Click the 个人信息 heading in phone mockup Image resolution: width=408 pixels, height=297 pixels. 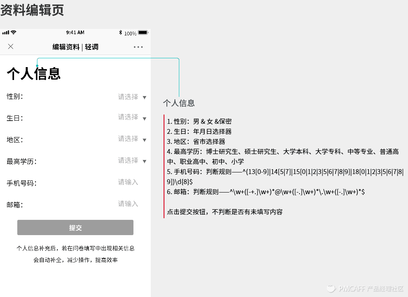tap(34, 74)
